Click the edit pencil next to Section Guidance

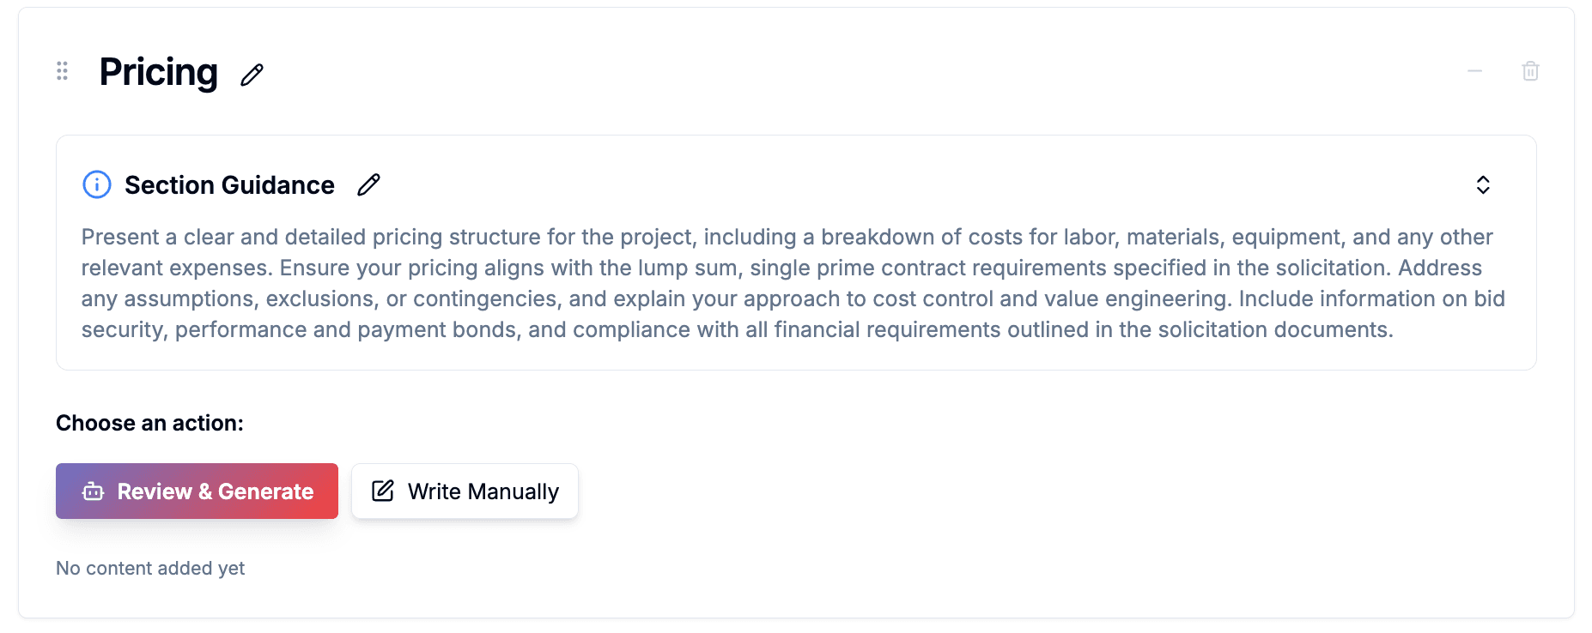[369, 184]
